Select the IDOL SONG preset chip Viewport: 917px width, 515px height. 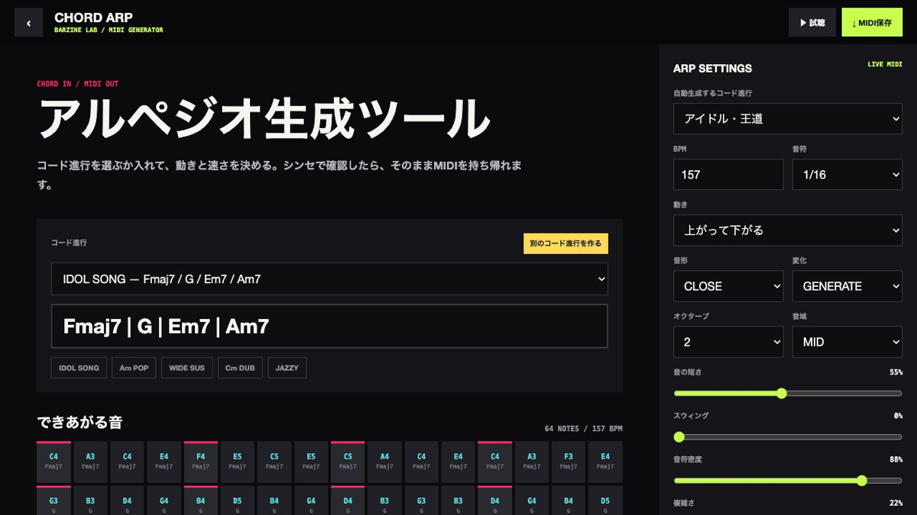click(79, 368)
